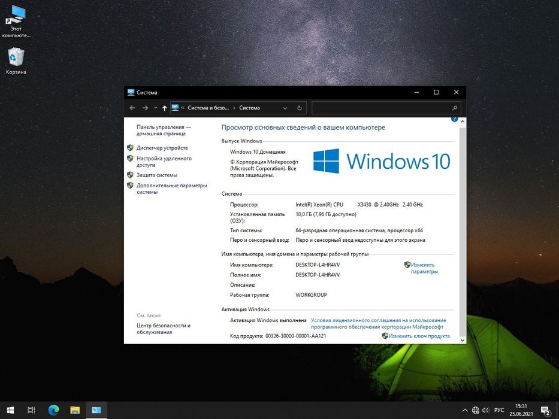
Task: Click shield icon beside Дополнительные параметры системы
Action: click(130, 186)
